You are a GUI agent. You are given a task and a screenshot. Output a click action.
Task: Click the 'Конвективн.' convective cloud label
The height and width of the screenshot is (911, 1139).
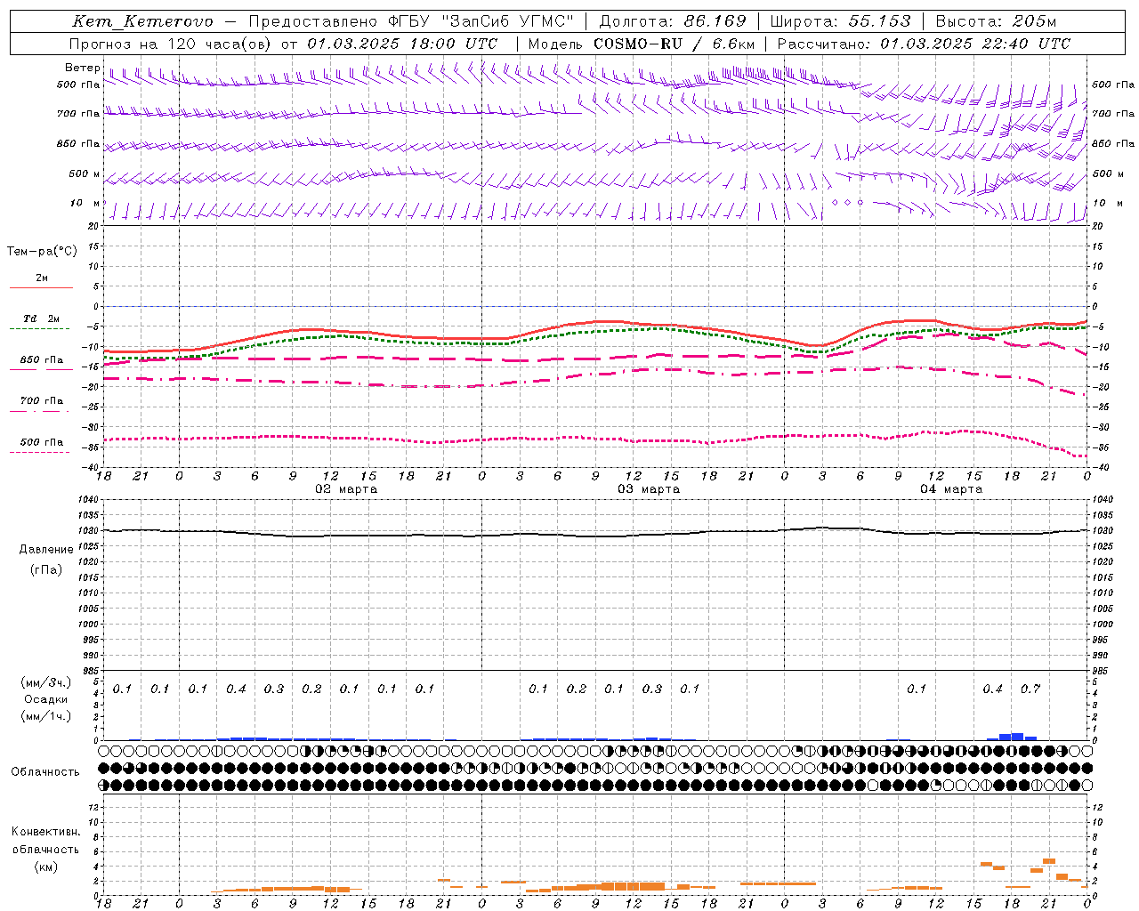[46, 832]
